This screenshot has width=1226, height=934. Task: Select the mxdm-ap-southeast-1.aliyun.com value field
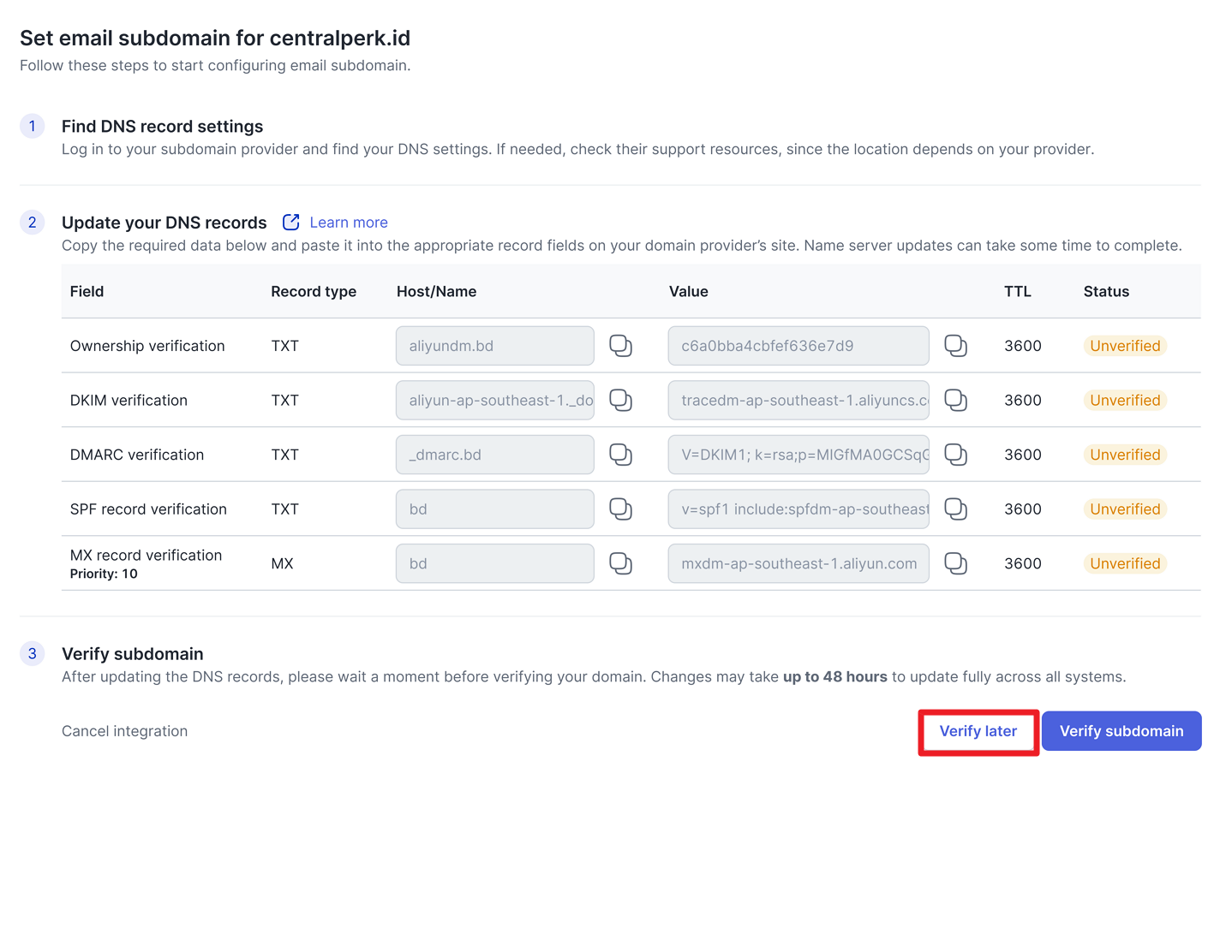pyautogui.click(x=798, y=563)
